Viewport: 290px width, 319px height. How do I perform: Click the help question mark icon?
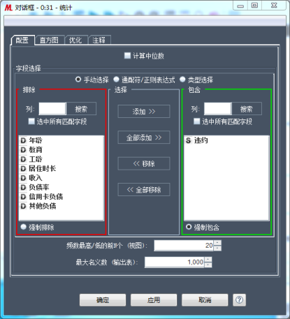point(239,299)
